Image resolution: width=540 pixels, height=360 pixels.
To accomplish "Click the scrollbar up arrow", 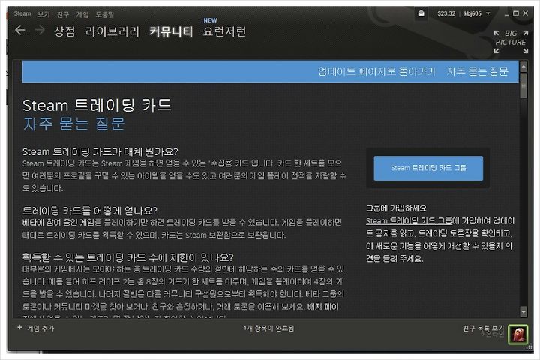I will 523,67.
